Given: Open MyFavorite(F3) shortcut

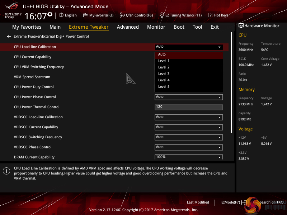Looking at the screenshot, I should click(x=98, y=15).
